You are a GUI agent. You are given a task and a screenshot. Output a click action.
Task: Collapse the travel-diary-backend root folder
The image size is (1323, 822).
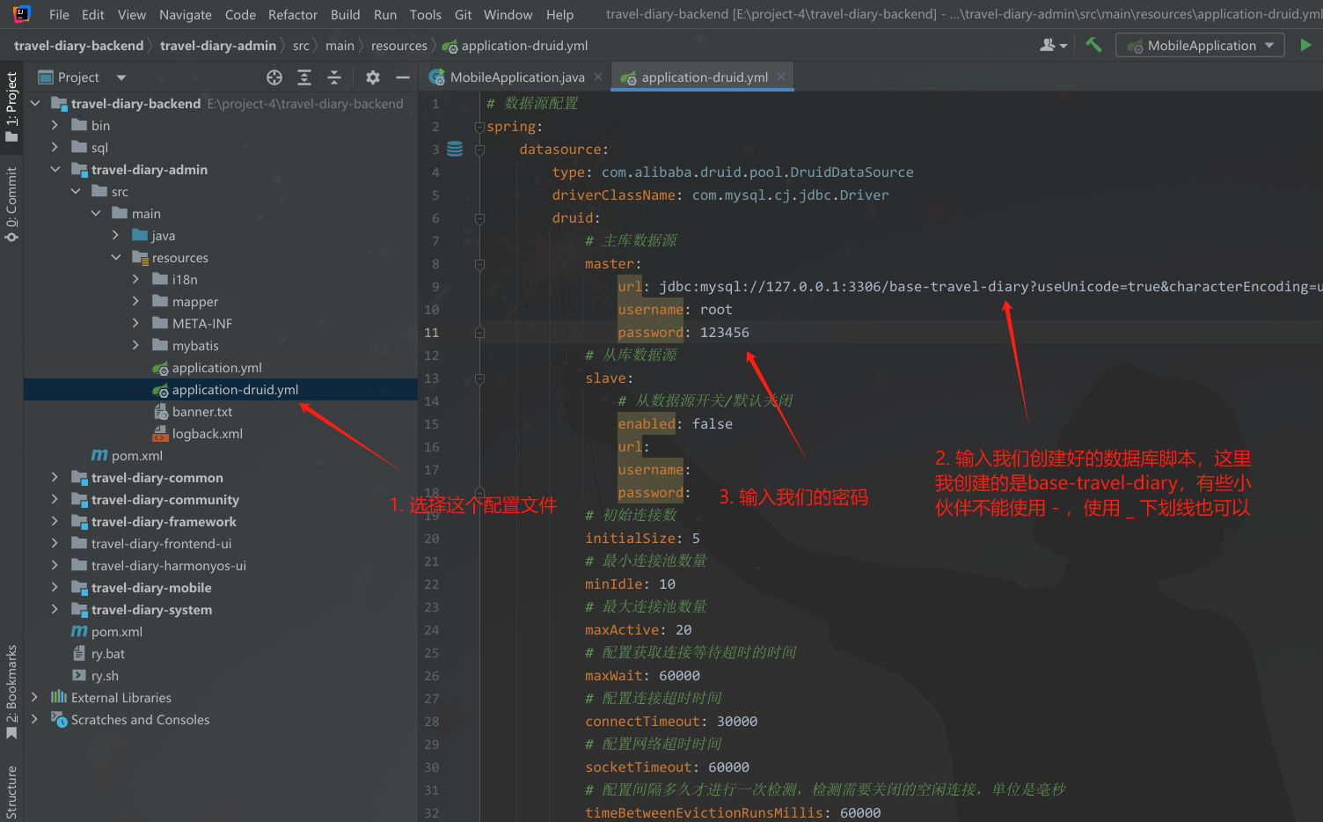(35, 104)
